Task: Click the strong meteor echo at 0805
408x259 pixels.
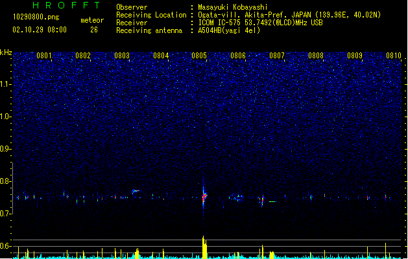Action: coord(204,196)
